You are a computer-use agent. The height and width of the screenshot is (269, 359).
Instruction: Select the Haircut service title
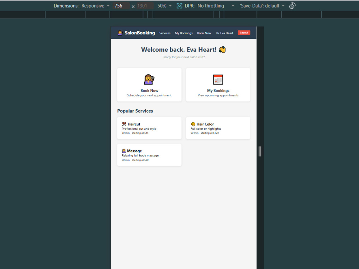[x=134, y=124]
